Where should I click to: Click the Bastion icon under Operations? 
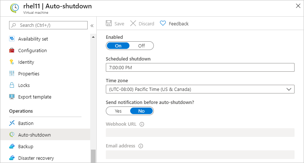click(x=12, y=123)
